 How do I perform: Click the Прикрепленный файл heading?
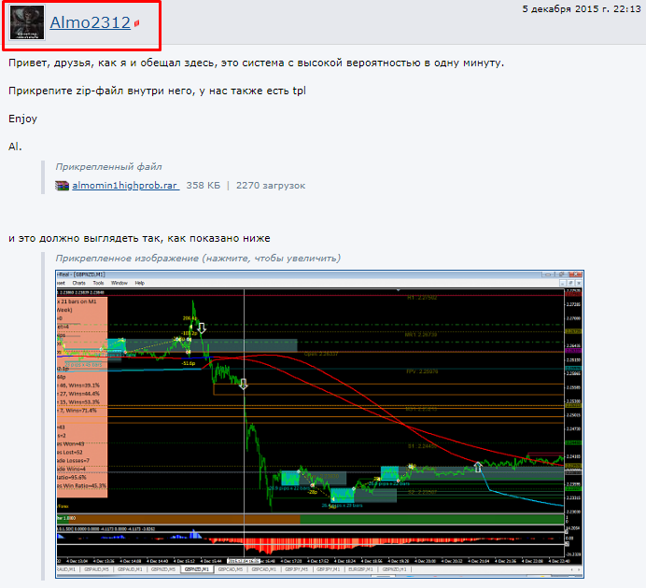109,167
